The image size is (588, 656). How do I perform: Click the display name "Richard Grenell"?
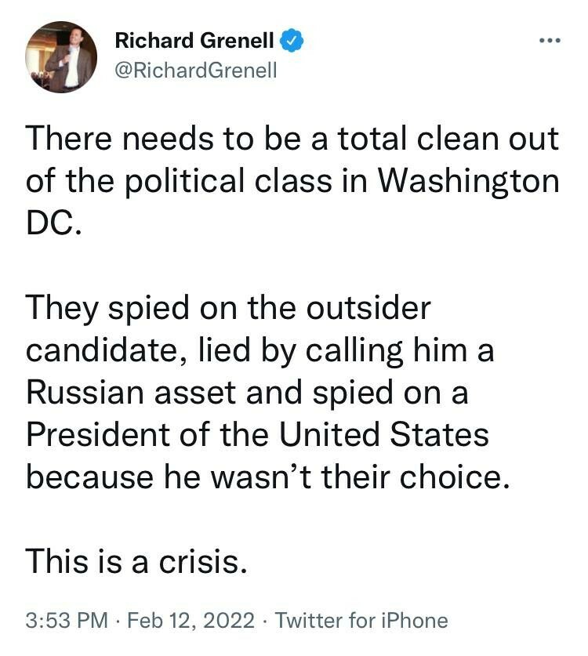[194, 41]
